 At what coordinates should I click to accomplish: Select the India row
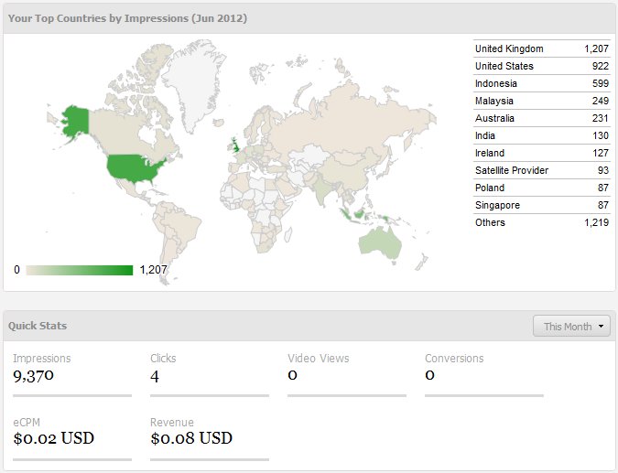[x=541, y=135]
